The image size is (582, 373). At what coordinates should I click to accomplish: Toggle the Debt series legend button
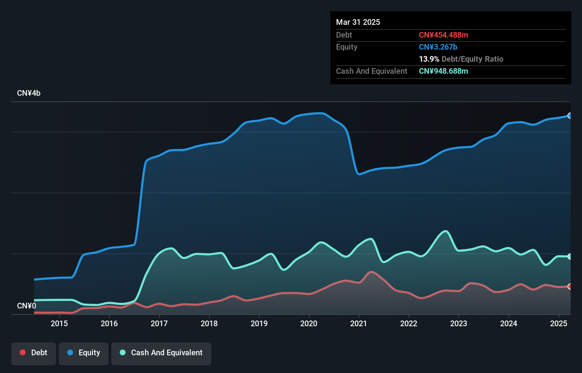(x=34, y=353)
